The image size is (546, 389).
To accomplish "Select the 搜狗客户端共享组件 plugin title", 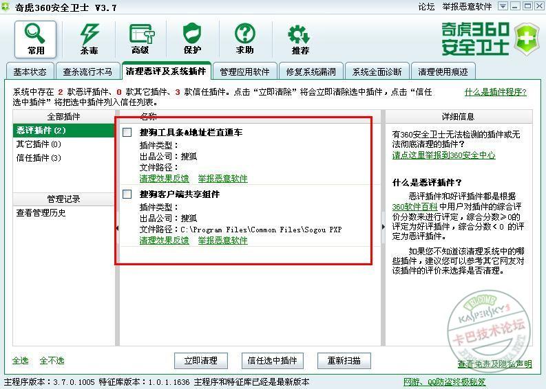I will pyautogui.click(x=180, y=194).
